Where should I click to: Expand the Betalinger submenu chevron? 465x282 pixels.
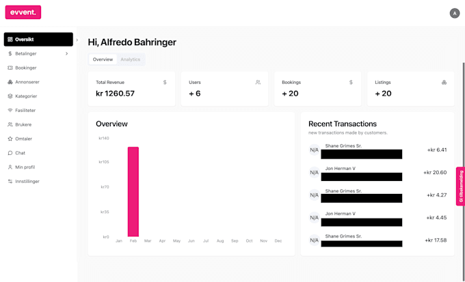[x=66, y=53]
